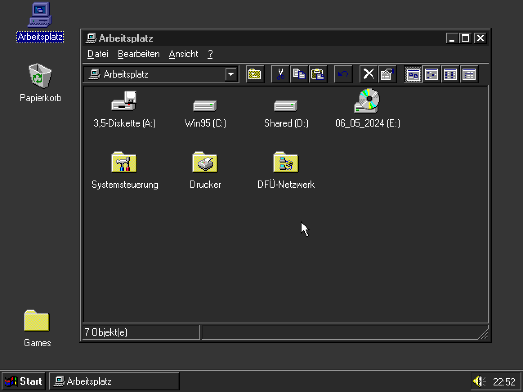
Task: Open the Bearbeiten menu
Action: pyautogui.click(x=139, y=54)
